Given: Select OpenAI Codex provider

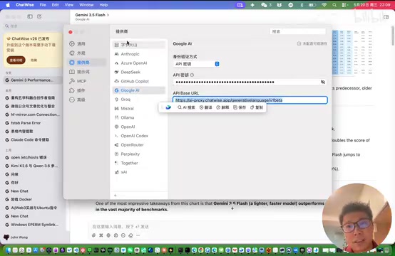Looking at the screenshot, I should pyautogui.click(x=139, y=136).
